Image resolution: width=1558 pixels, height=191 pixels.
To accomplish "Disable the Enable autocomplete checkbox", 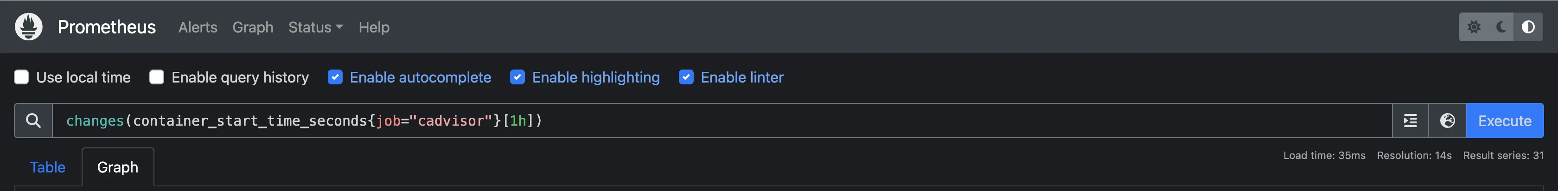I will click(x=335, y=77).
